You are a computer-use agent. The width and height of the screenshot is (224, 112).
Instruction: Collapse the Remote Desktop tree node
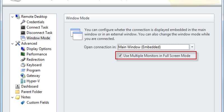(12, 17)
